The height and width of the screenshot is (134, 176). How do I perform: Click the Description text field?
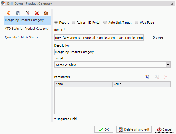click(113, 52)
